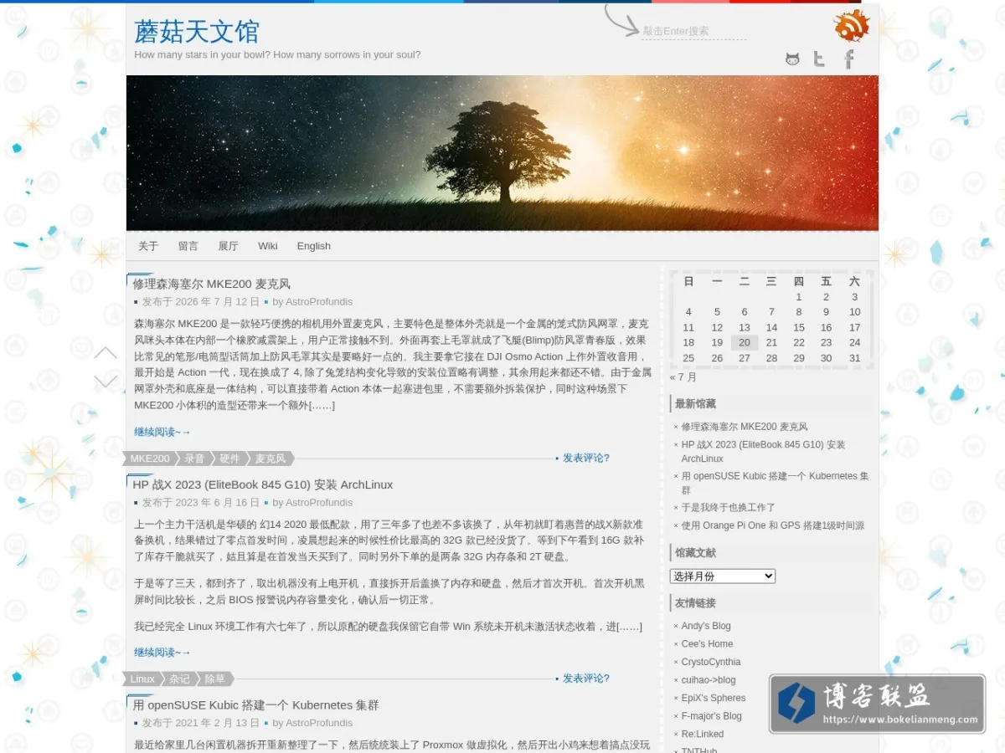1005x753 pixels.
Task: Click the down arrow navigation chevron
Action: [x=106, y=382]
